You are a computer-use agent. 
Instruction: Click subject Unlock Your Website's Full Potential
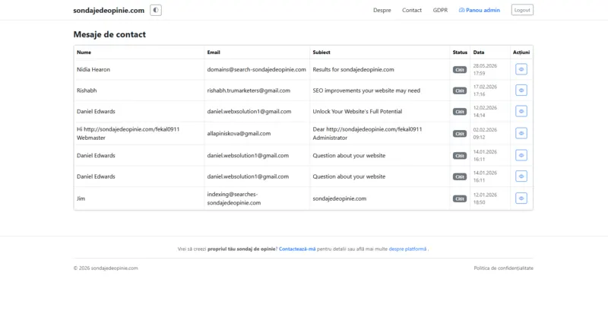(x=357, y=112)
